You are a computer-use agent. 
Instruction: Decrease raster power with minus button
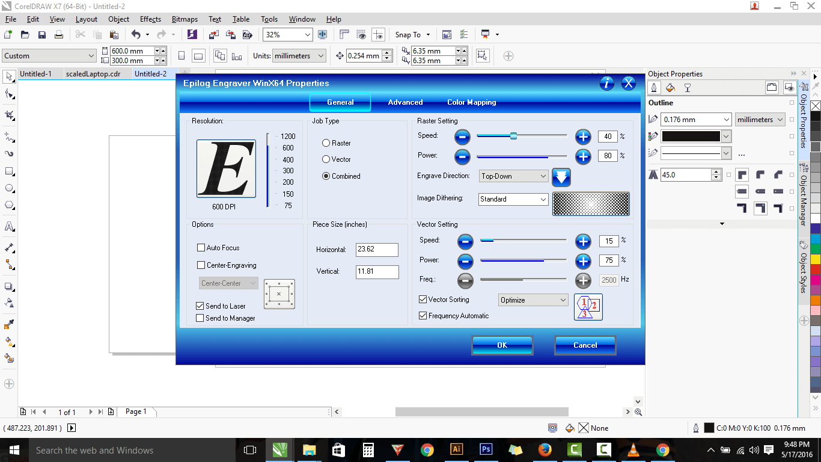click(462, 157)
